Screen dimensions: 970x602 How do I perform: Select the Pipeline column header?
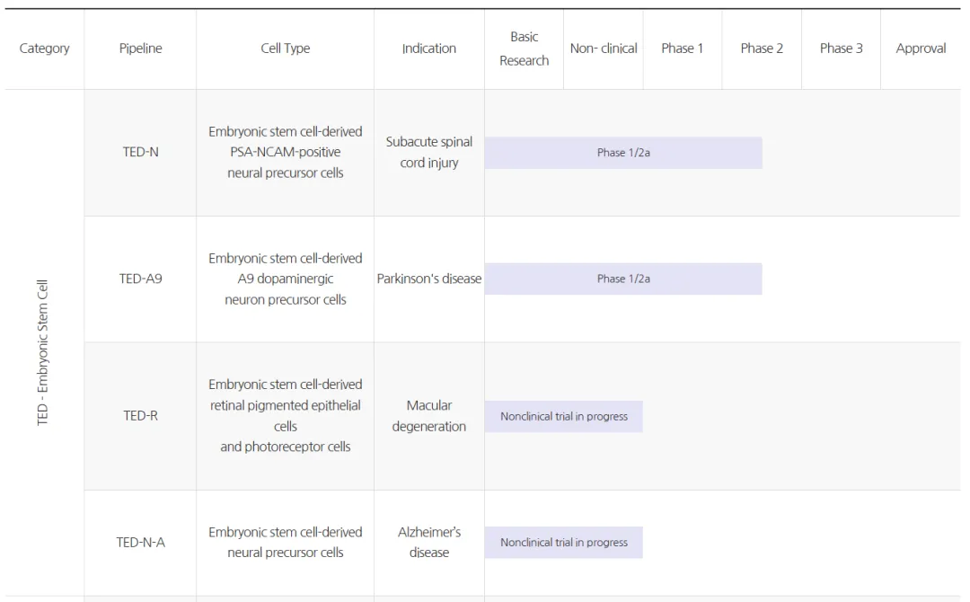point(140,49)
